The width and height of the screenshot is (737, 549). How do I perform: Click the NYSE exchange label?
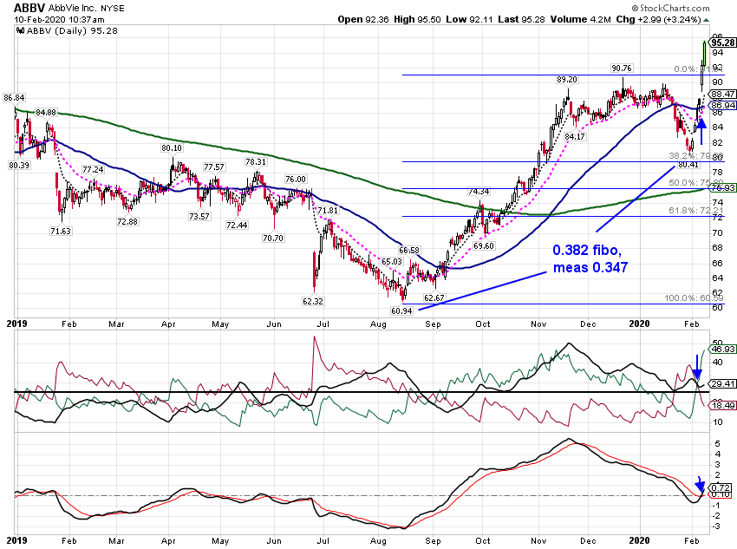coord(113,9)
